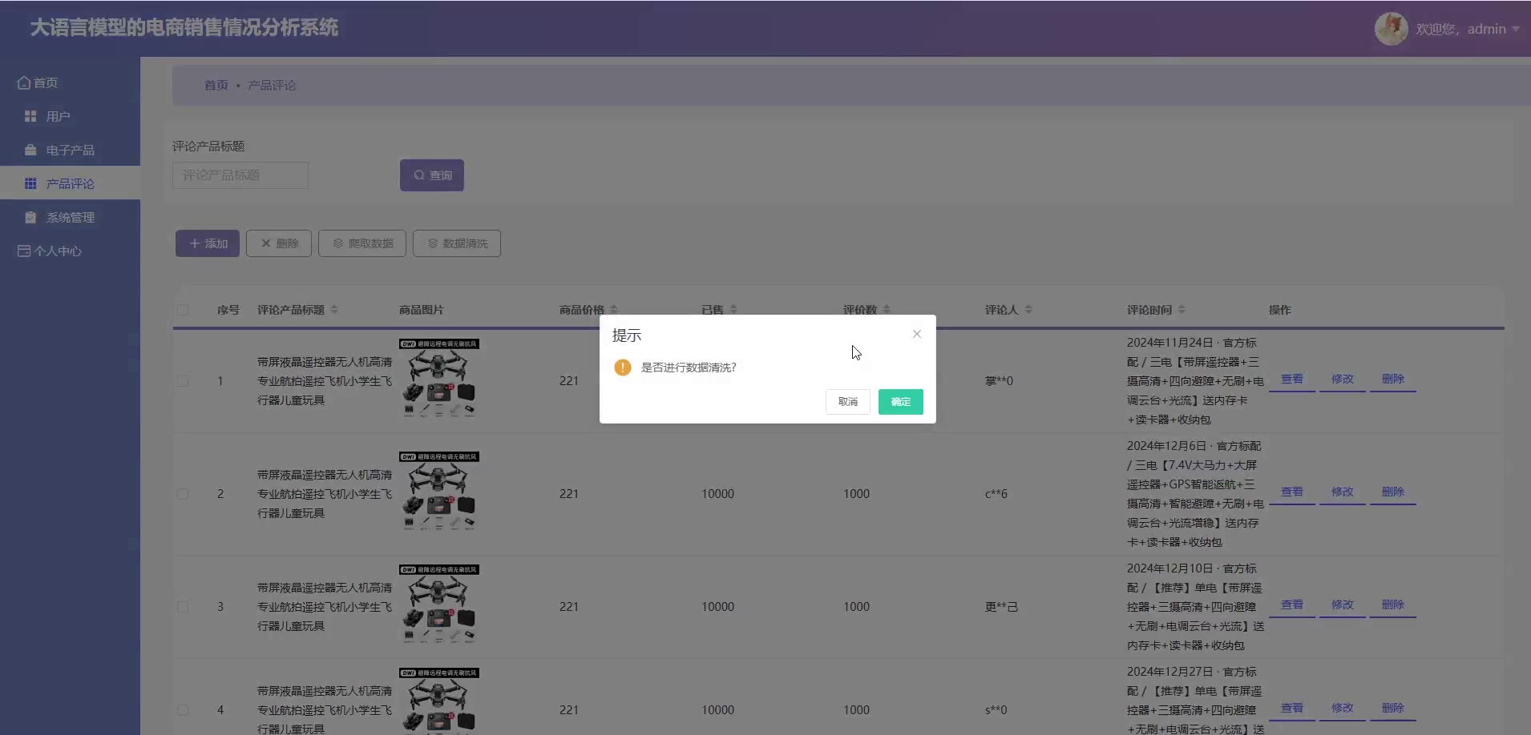Screen dimensions: 1531x735
Task: Click 修改 for row 4
Action: [1343, 708]
